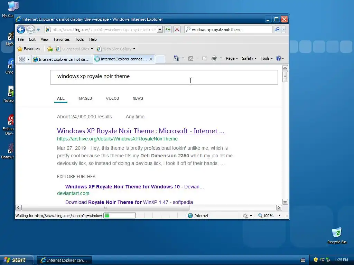
Task: Click the Read Mail icon
Action: pyautogui.click(x=205, y=58)
